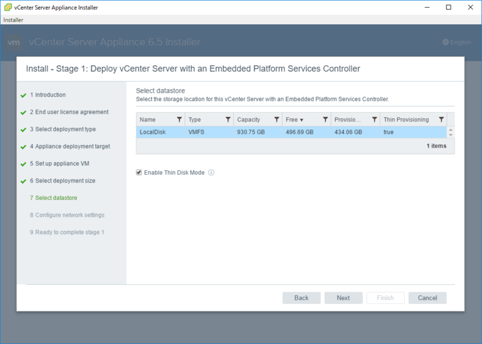482x344 pixels.
Task: Cancel the installation wizard
Action: click(427, 298)
